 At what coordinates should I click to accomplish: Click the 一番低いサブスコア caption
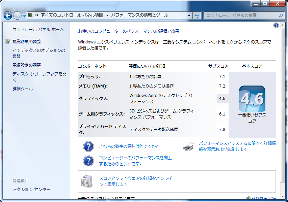coord(252,118)
